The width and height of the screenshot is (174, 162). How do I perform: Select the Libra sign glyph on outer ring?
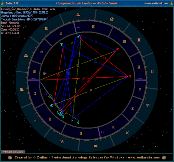coord(26,55)
